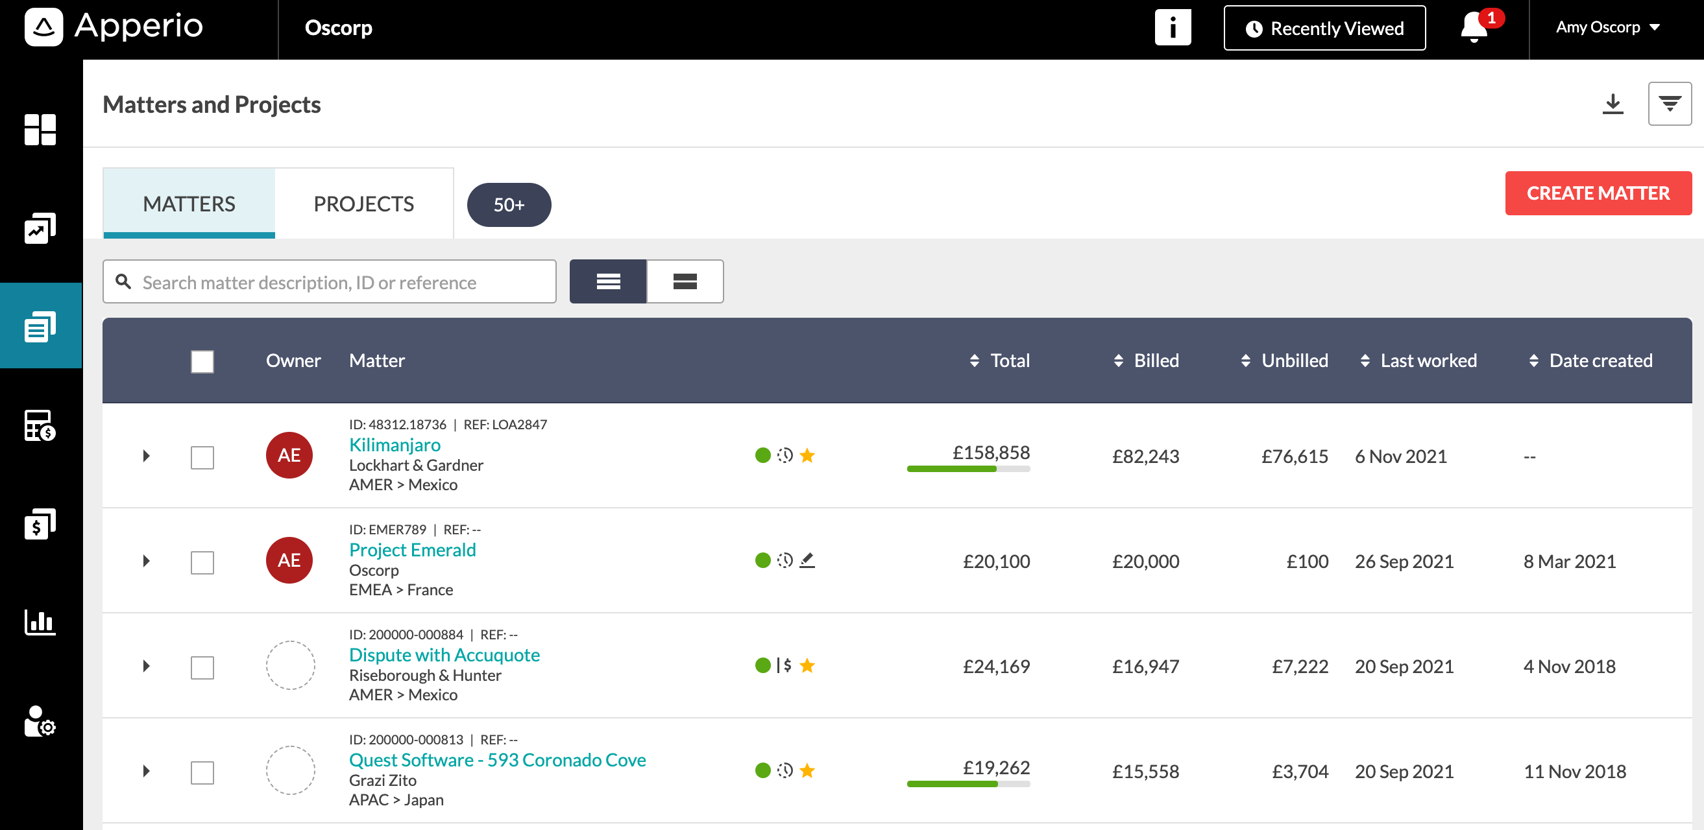The width and height of the screenshot is (1704, 830).
Task: Click the star icon for Kilimanjaro
Action: [x=807, y=455]
